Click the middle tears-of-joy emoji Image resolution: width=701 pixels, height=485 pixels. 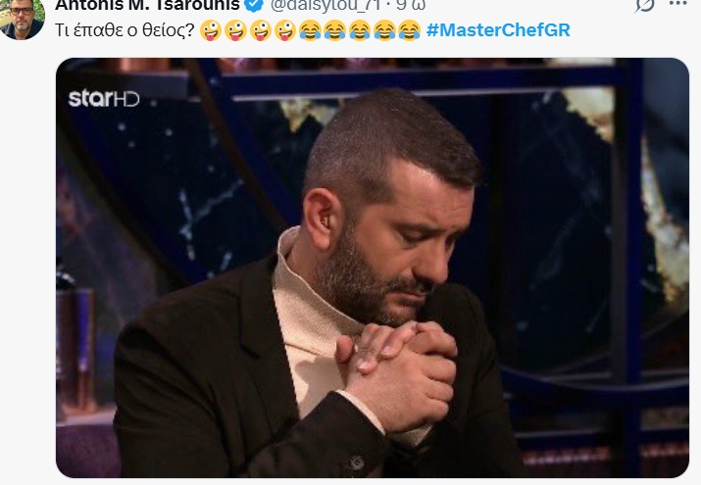pyautogui.click(x=360, y=30)
